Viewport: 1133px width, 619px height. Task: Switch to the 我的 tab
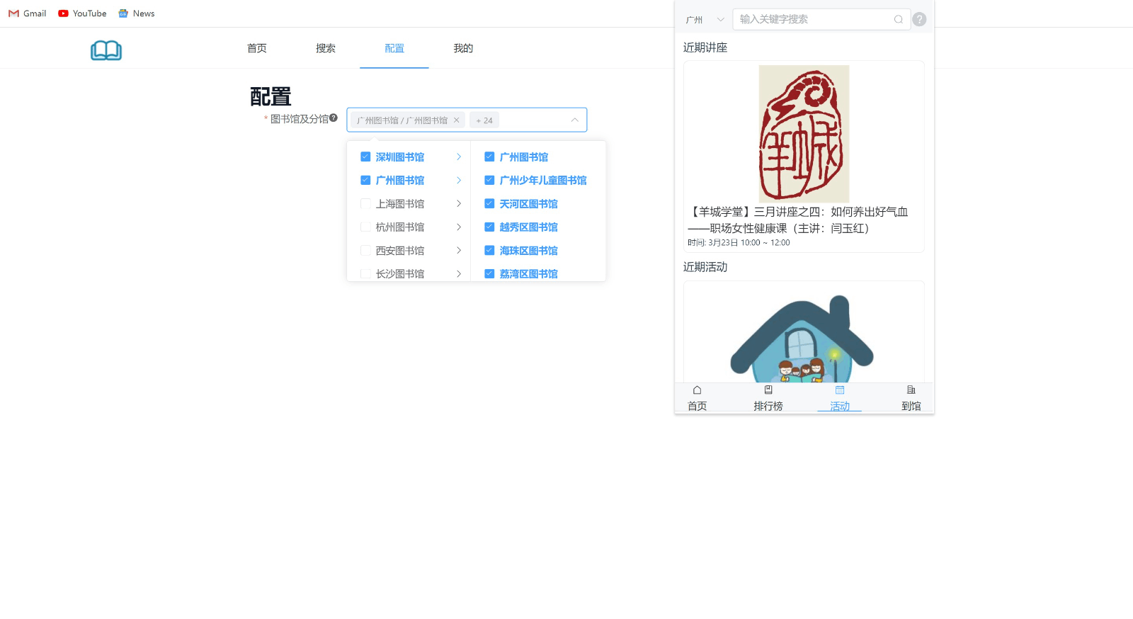tap(463, 48)
